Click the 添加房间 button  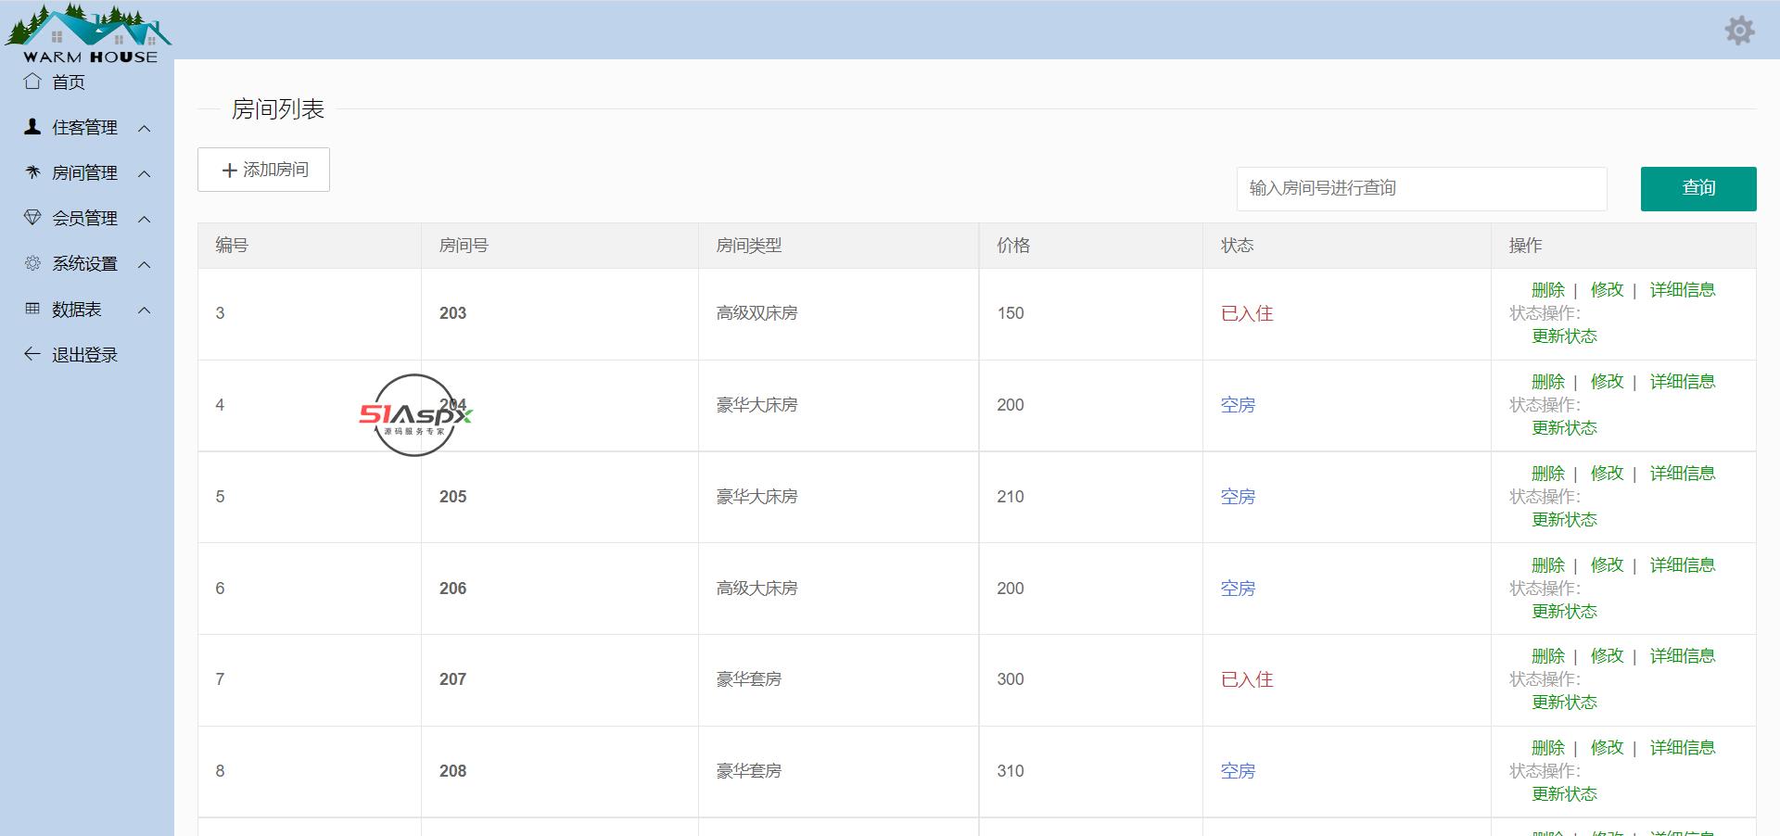click(263, 170)
